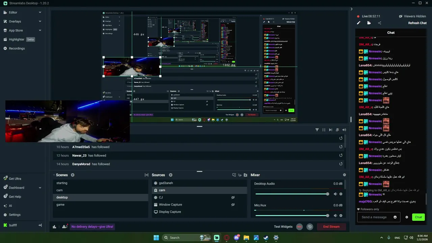432x243 pixels.
Task: Select the CJ source
Action: click(199, 197)
